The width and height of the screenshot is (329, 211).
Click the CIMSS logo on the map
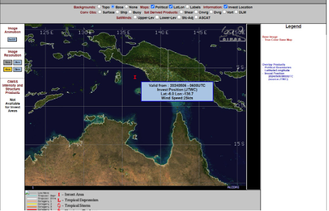(x=233, y=34)
